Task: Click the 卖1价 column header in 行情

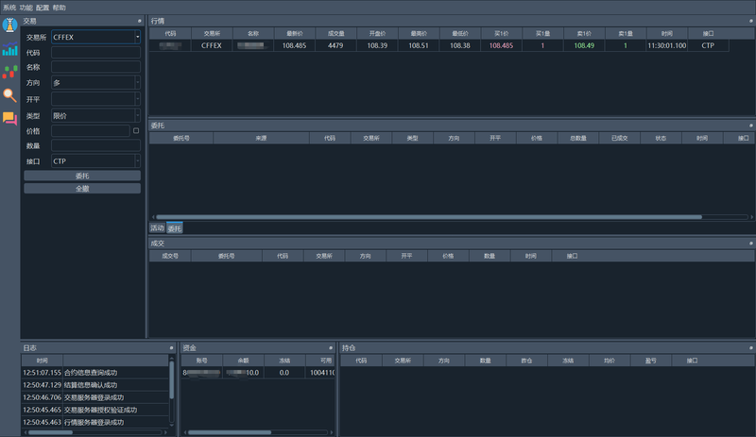Action: (x=584, y=34)
